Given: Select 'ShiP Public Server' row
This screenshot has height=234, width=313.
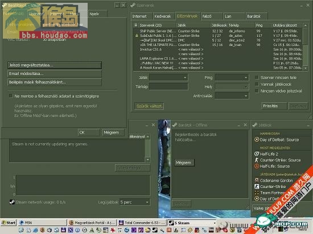Looking at the screenshot, I should [218, 31].
